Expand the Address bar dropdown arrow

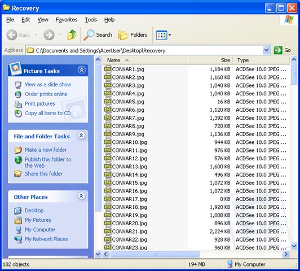[x=266, y=50]
